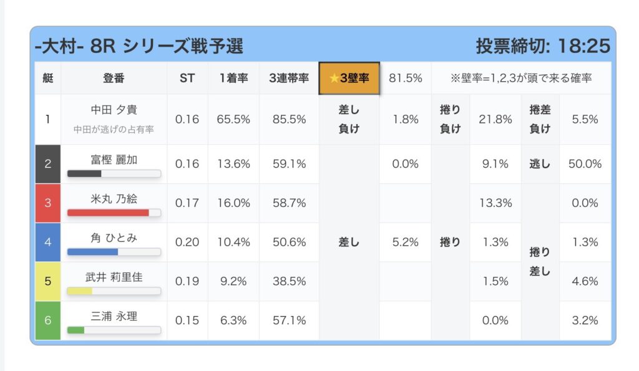639x371 pixels.
Task: Click the 逃し 50.0% value cell
Action: (585, 164)
